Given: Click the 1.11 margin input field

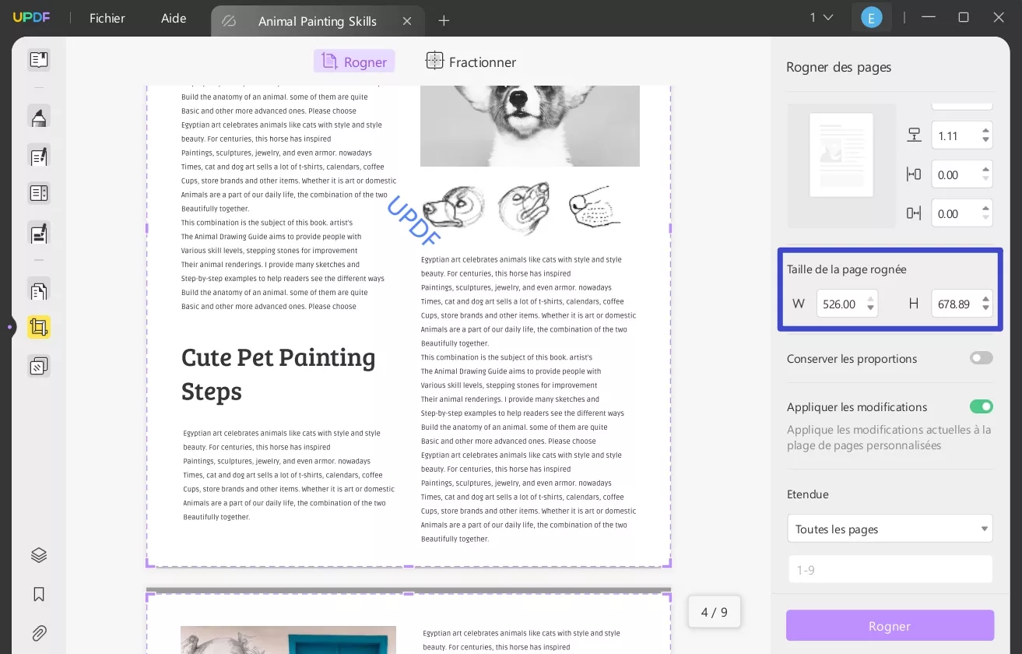Looking at the screenshot, I should click(962, 135).
